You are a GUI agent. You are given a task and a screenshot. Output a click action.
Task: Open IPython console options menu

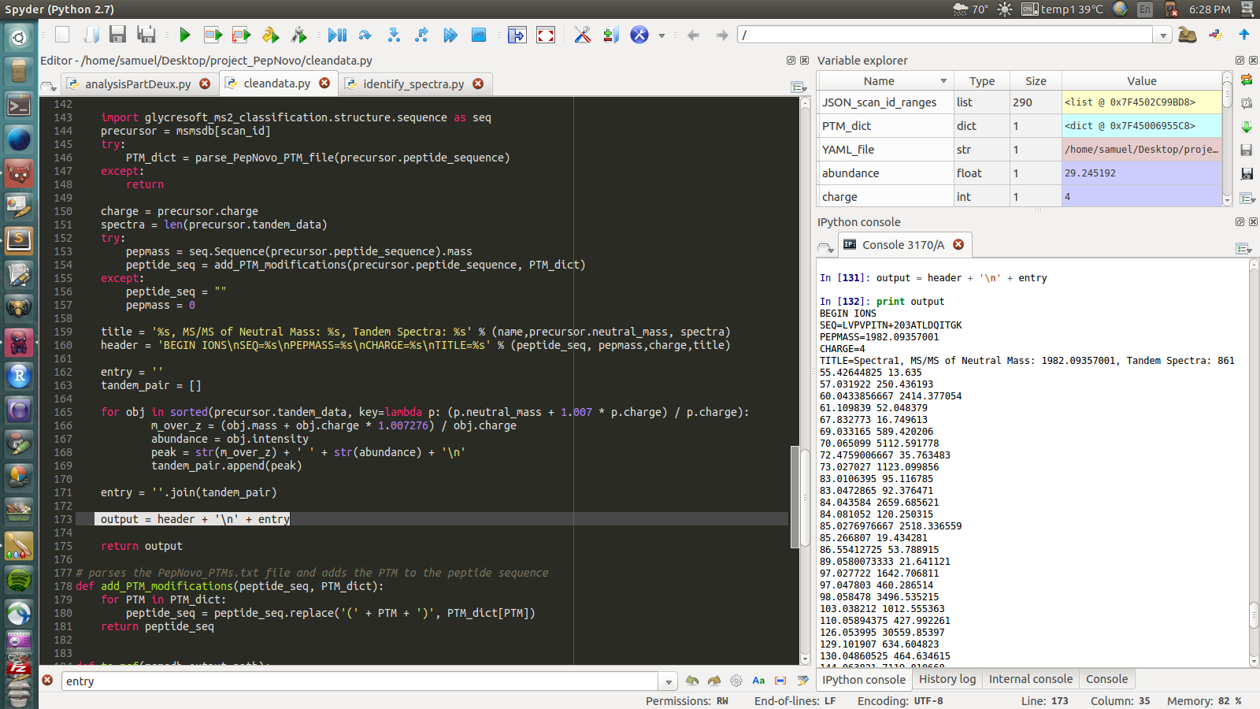(1243, 248)
